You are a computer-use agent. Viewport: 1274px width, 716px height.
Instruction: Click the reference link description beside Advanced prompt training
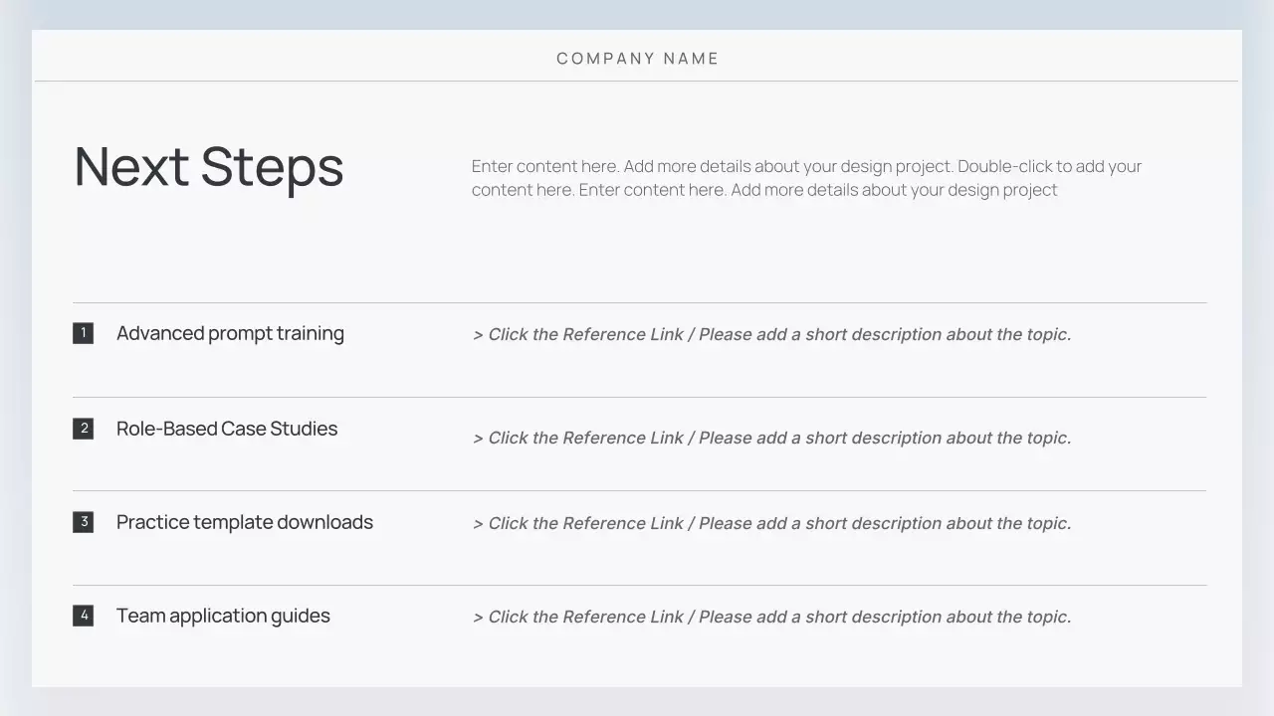(x=771, y=334)
